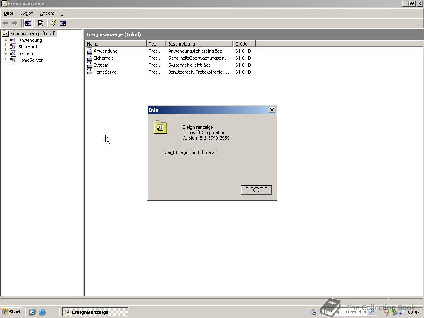
Task: Click the HomeServer icon in the tree pane
Action: pos(13,60)
